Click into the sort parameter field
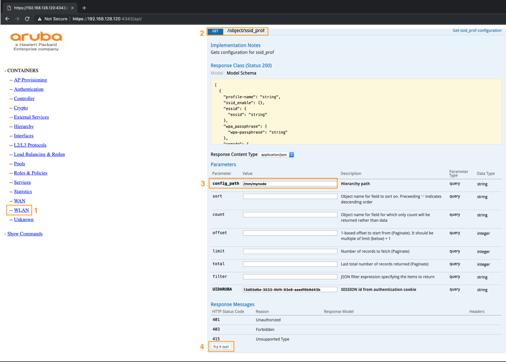Image resolution: width=506 pixels, height=362 pixels. 290,196
